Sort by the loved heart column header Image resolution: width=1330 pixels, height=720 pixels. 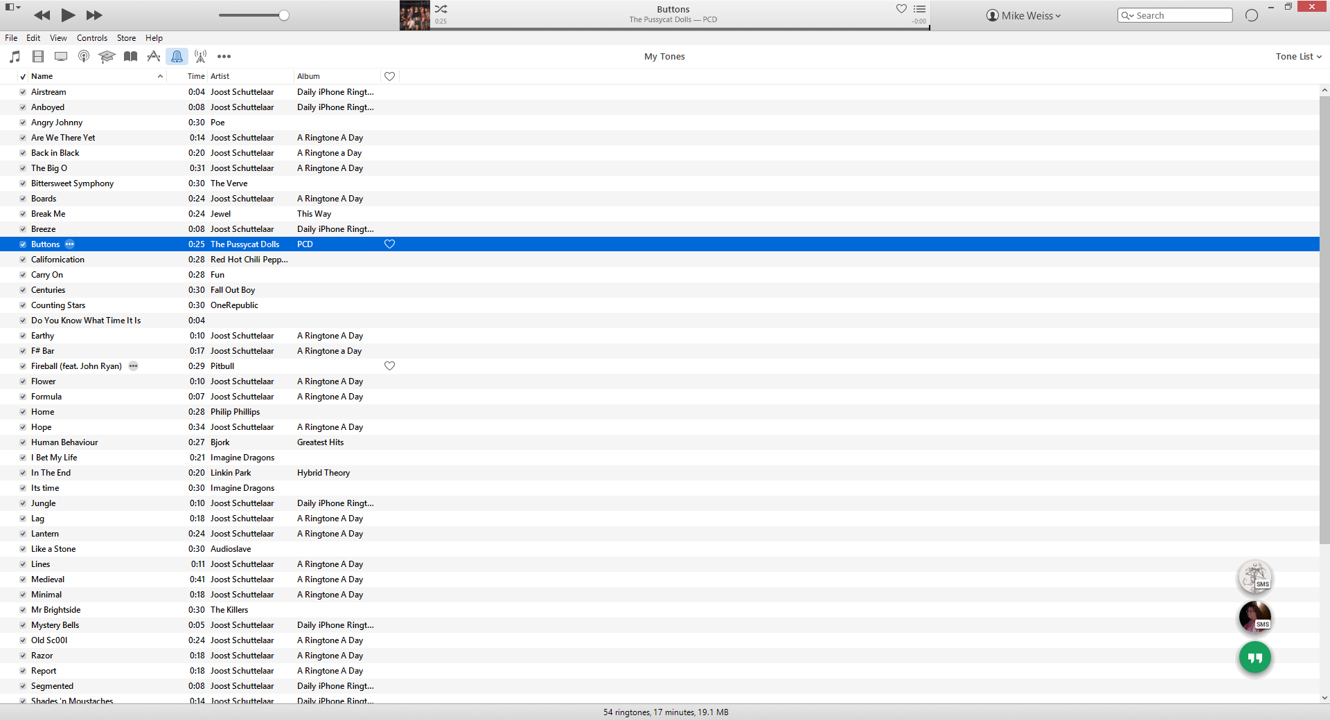coord(389,76)
